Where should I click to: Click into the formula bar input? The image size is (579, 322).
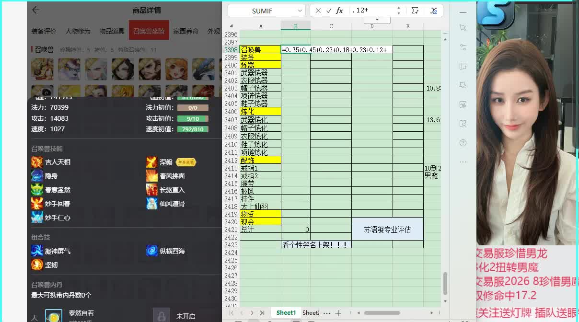tap(371, 11)
